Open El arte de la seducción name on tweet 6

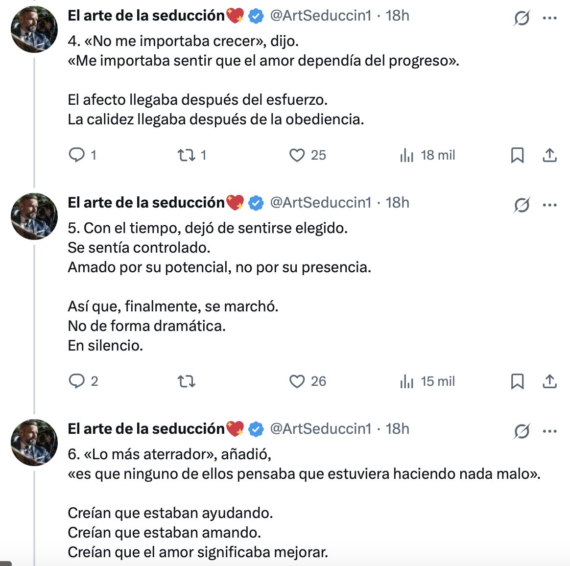[x=146, y=429]
